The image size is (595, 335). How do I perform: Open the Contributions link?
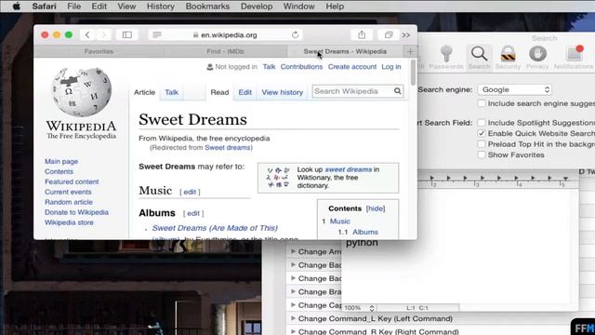(301, 67)
